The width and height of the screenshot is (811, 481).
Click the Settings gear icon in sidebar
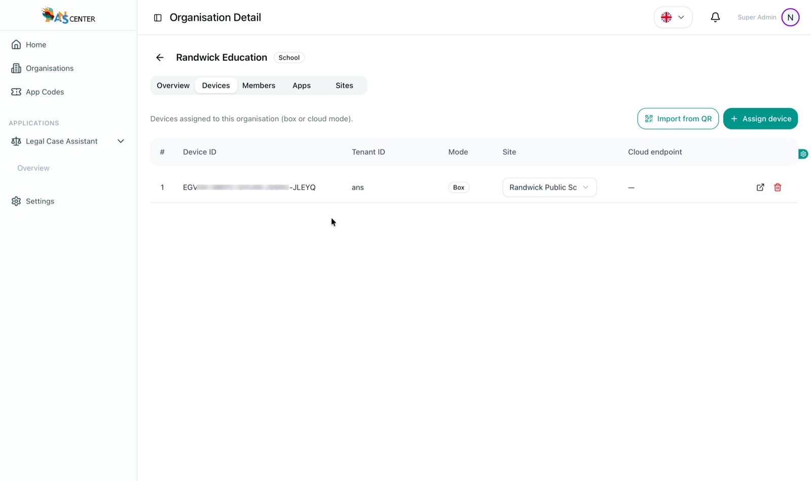(x=16, y=201)
